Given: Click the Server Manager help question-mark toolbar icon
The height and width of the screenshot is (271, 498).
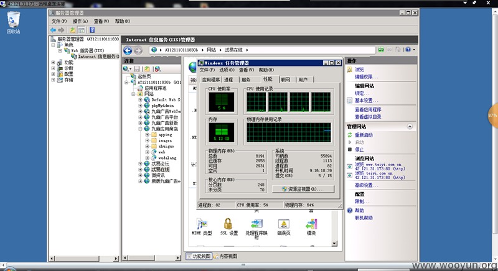Looking at the screenshot, I should click(x=92, y=30).
